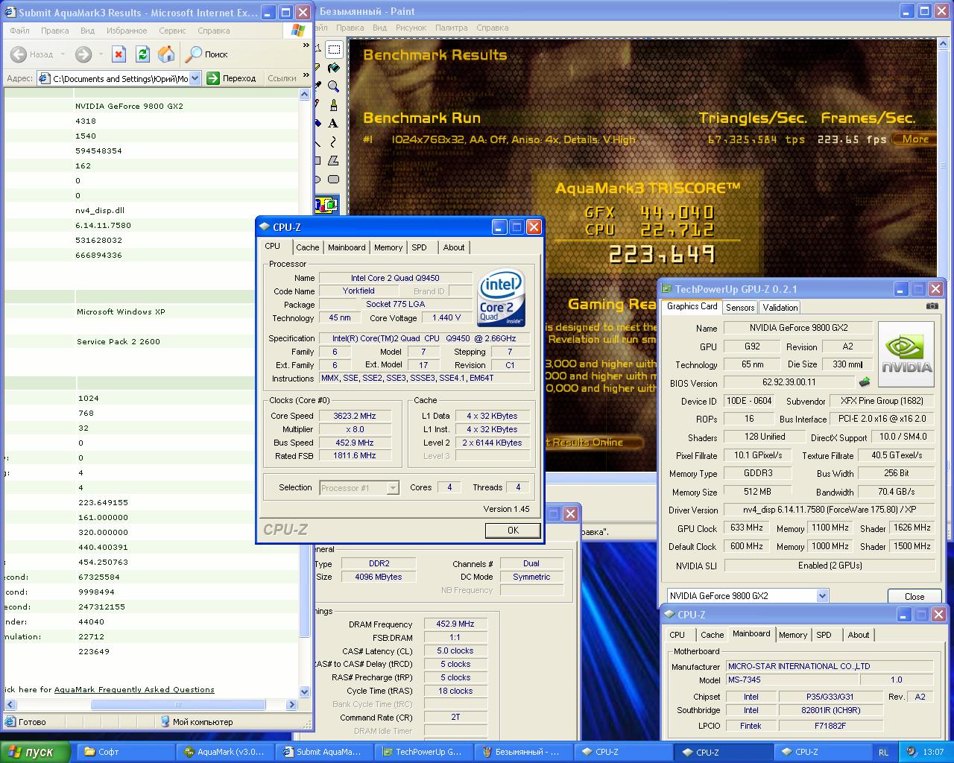Click the down arrow of the IE vertical scrollbar
Viewport: 954px width, 763px height.
tap(304, 691)
